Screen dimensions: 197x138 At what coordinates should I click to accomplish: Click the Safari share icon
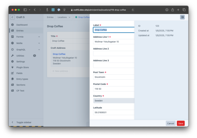tap(172, 10)
